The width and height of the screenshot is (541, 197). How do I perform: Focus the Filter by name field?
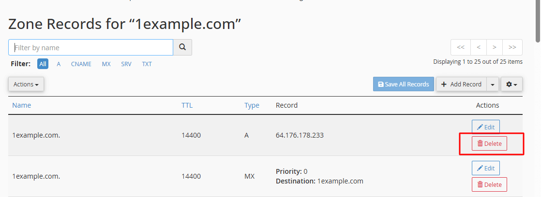[x=91, y=47]
